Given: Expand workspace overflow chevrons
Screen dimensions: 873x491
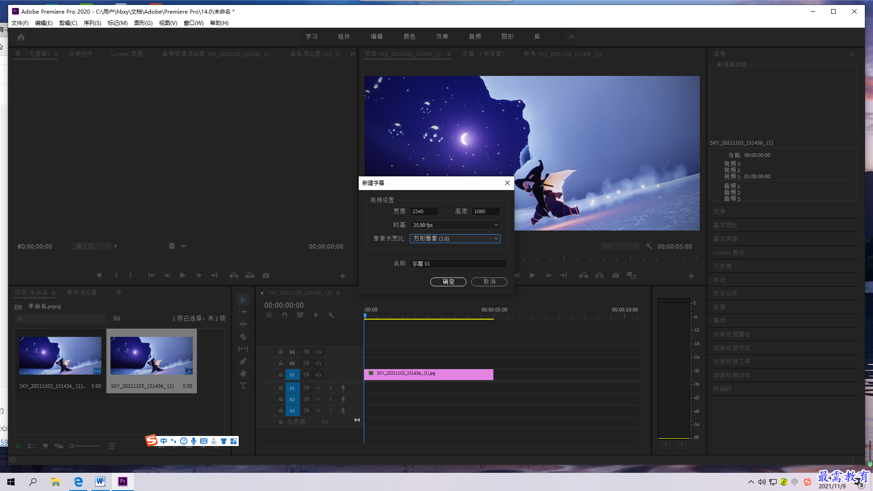Looking at the screenshot, I should coord(572,36).
